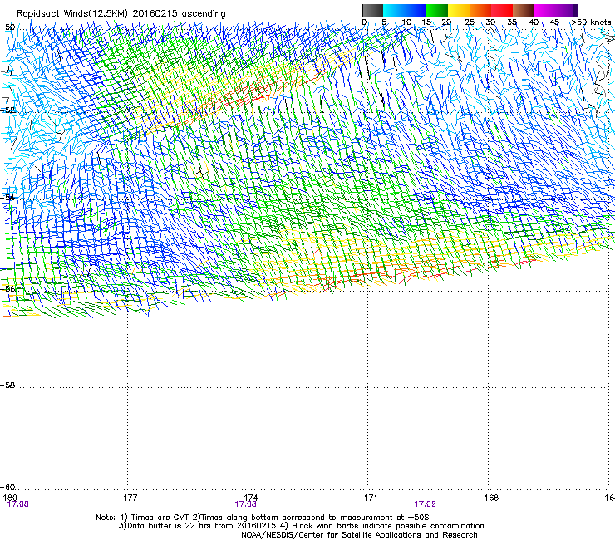
Task: Click the '17:08' time label overlapping -174
Action: (x=245, y=504)
